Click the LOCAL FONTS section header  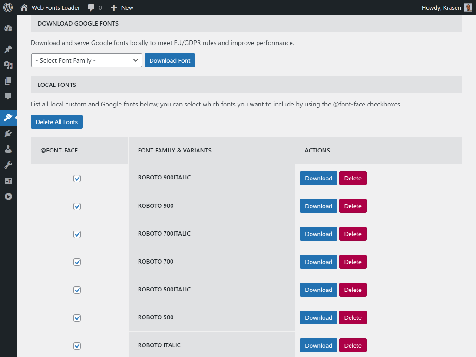[x=246, y=85]
